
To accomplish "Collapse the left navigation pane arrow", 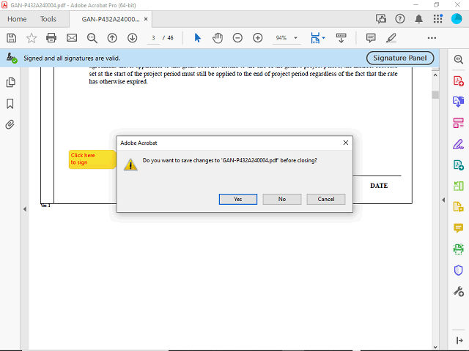I will coord(25,209).
